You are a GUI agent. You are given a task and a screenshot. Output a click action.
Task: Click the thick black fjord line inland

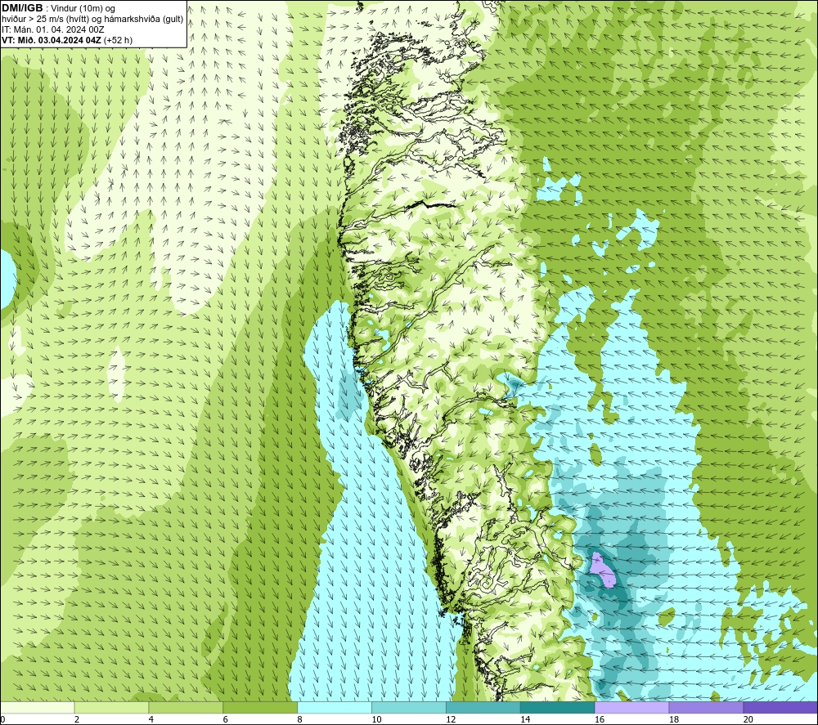point(431,205)
